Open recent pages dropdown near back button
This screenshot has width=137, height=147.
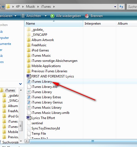coord(3,7)
